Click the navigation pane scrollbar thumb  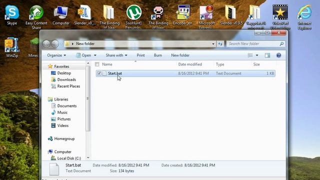(88, 98)
